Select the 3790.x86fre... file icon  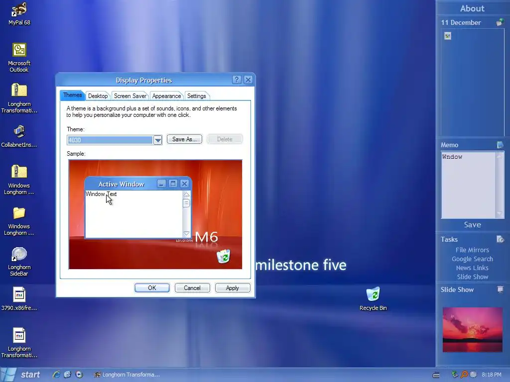tap(19, 299)
